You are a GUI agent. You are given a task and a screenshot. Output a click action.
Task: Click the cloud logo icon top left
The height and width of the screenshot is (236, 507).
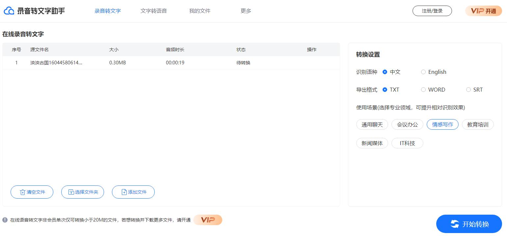click(9, 10)
